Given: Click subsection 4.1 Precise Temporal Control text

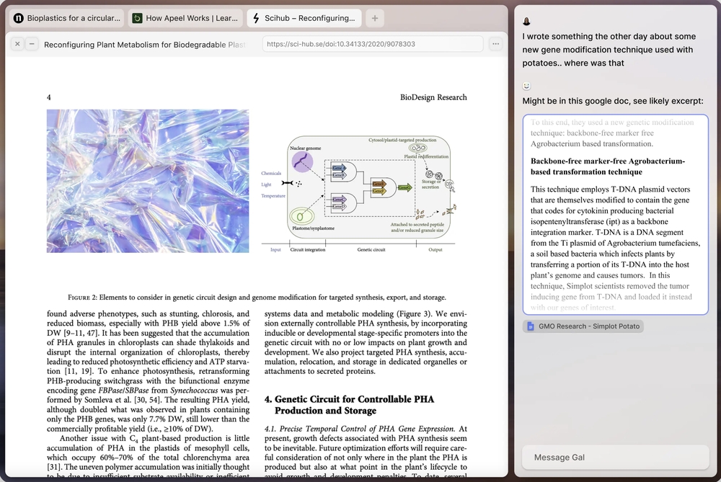Looking at the screenshot, I should point(359,429).
